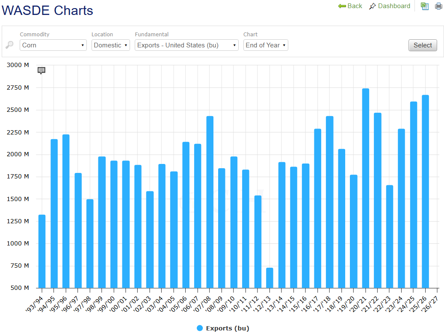Click the '20/'21 tallest export bar

[365, 188]
